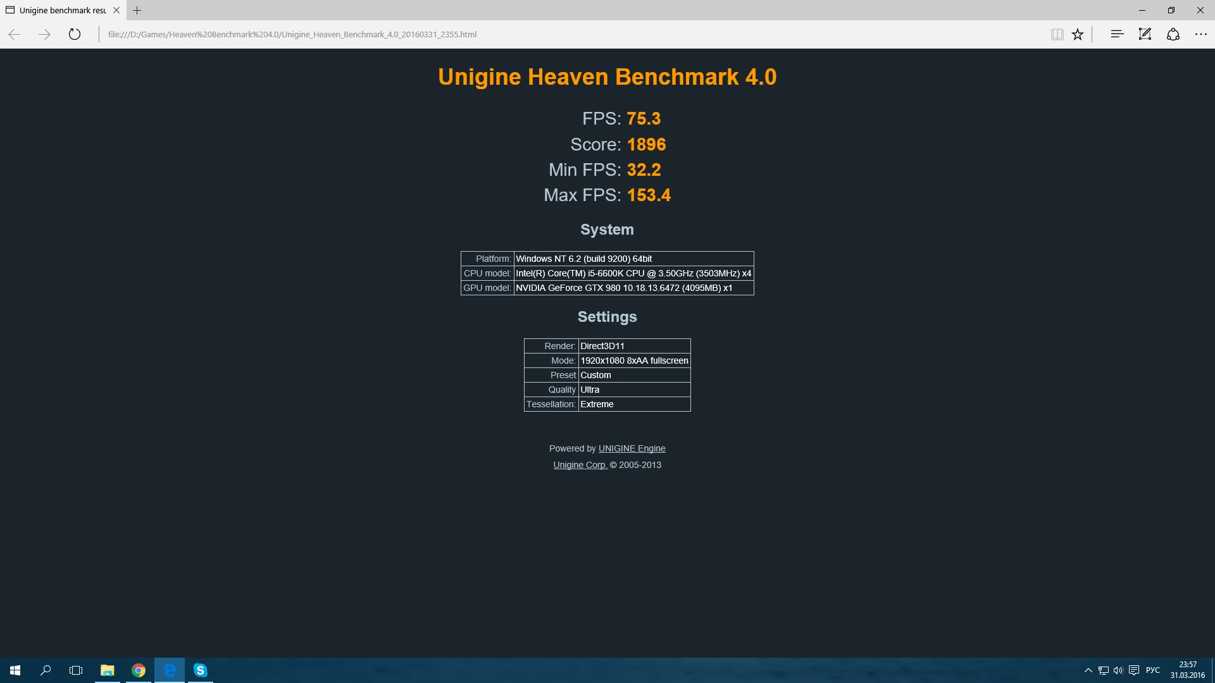1215x683 pixels.
Task: Click the forward navigation arrow
Action: (44, 34)
